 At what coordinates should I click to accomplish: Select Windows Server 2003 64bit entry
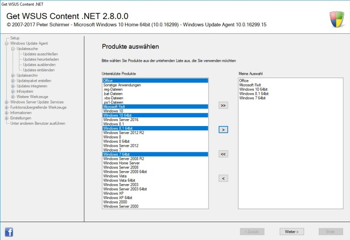pos(155,189)
